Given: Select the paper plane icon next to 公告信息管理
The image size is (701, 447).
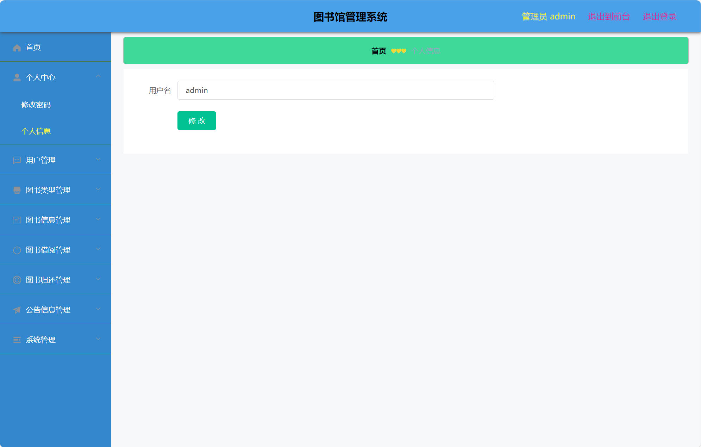Looking at the screenshot, I should (x=17, y=310).
